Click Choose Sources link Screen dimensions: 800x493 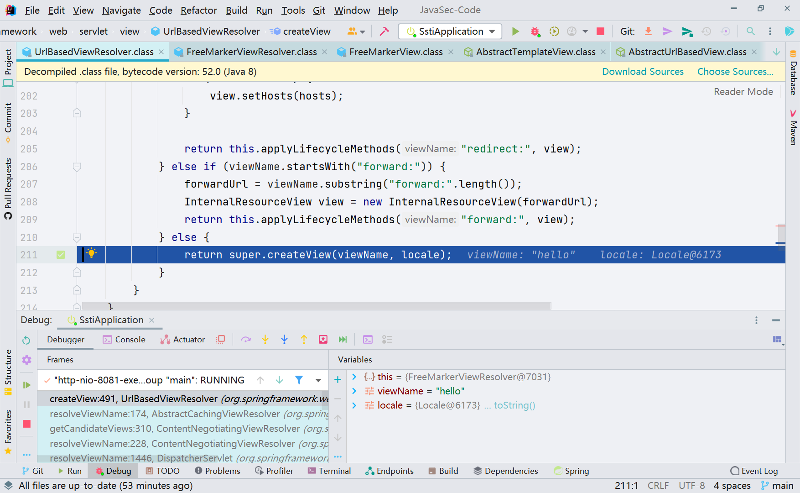click(735, 72)
